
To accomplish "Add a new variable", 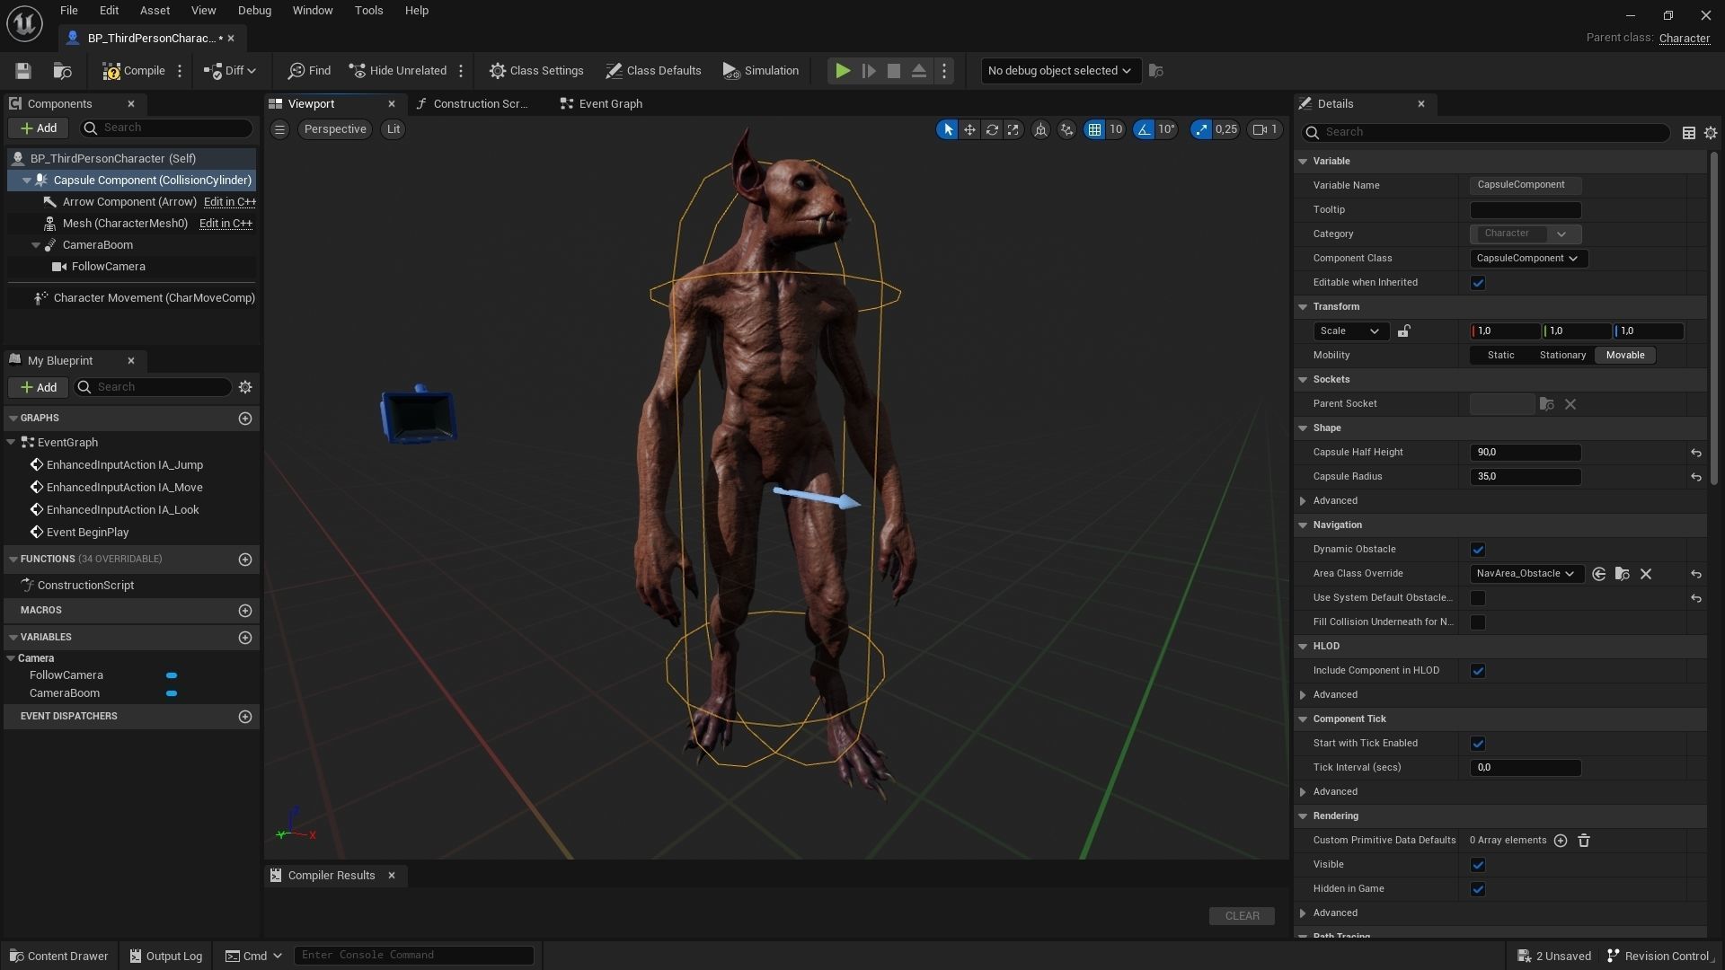I will 245,638.
